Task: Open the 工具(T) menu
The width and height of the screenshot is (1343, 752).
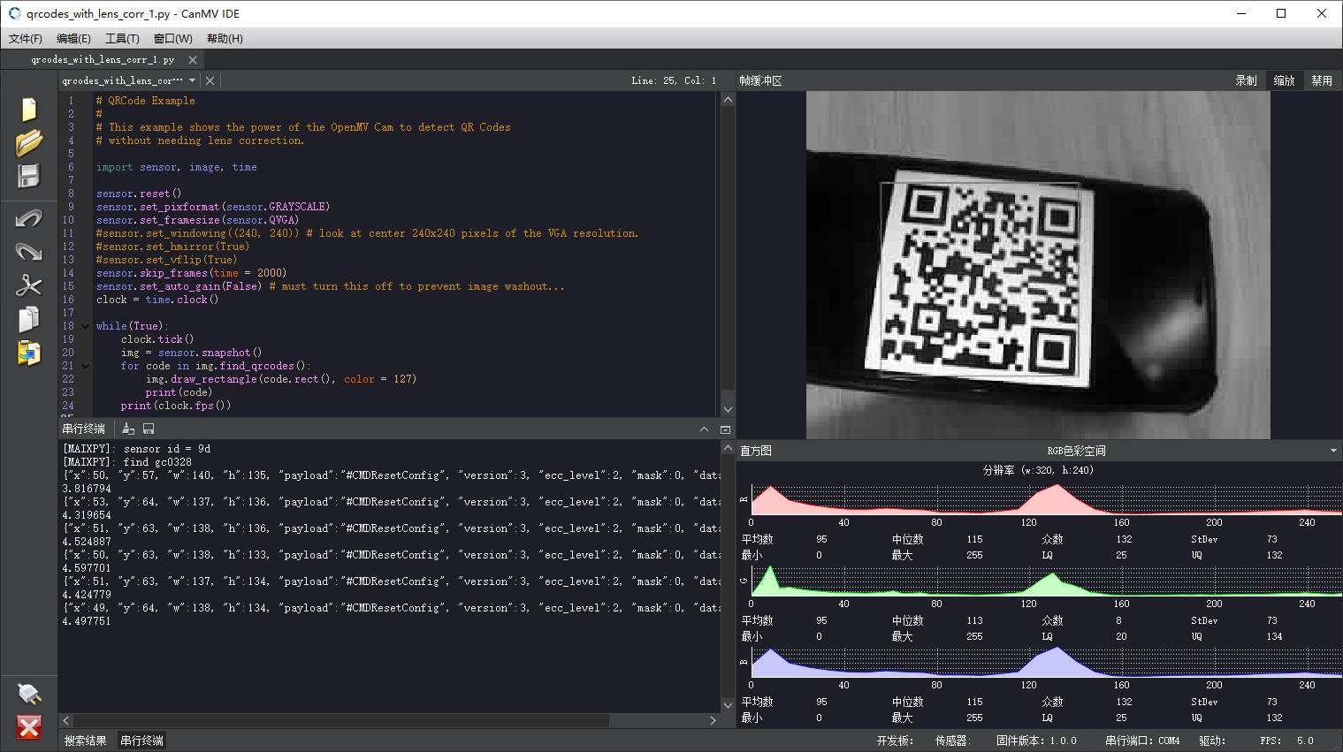Action: [x=122, y=39]
